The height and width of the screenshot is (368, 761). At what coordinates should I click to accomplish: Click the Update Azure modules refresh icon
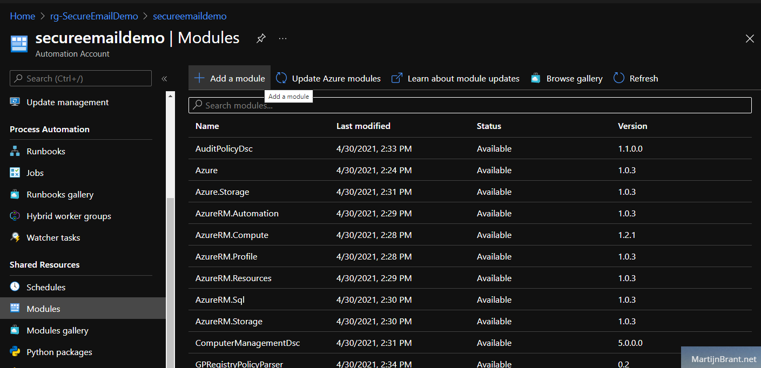281,78
